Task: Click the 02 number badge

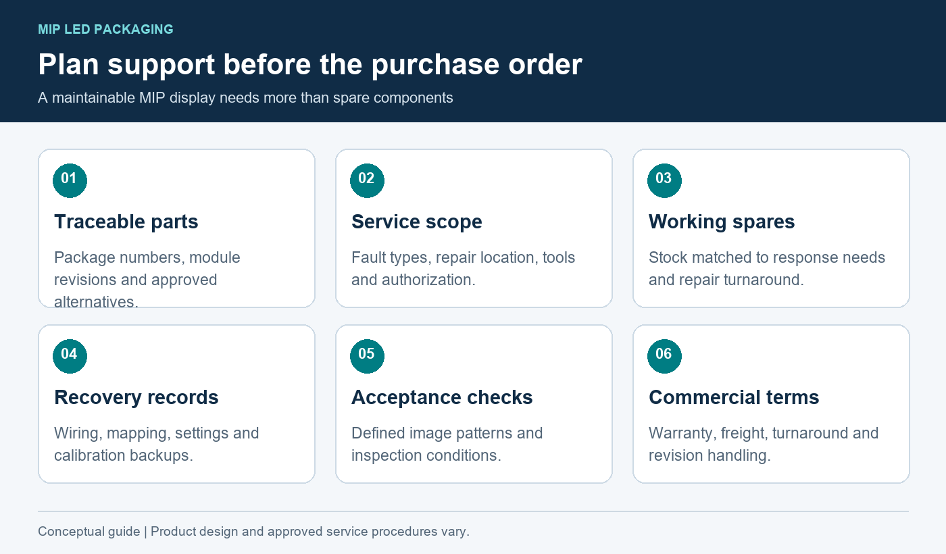Action: (x=367, y=180)
